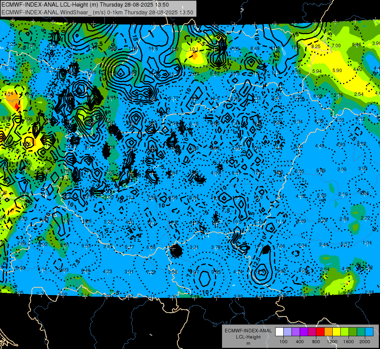380x349 pixels.
Task: Select the red legend swatch
Action: click(320, 332)
